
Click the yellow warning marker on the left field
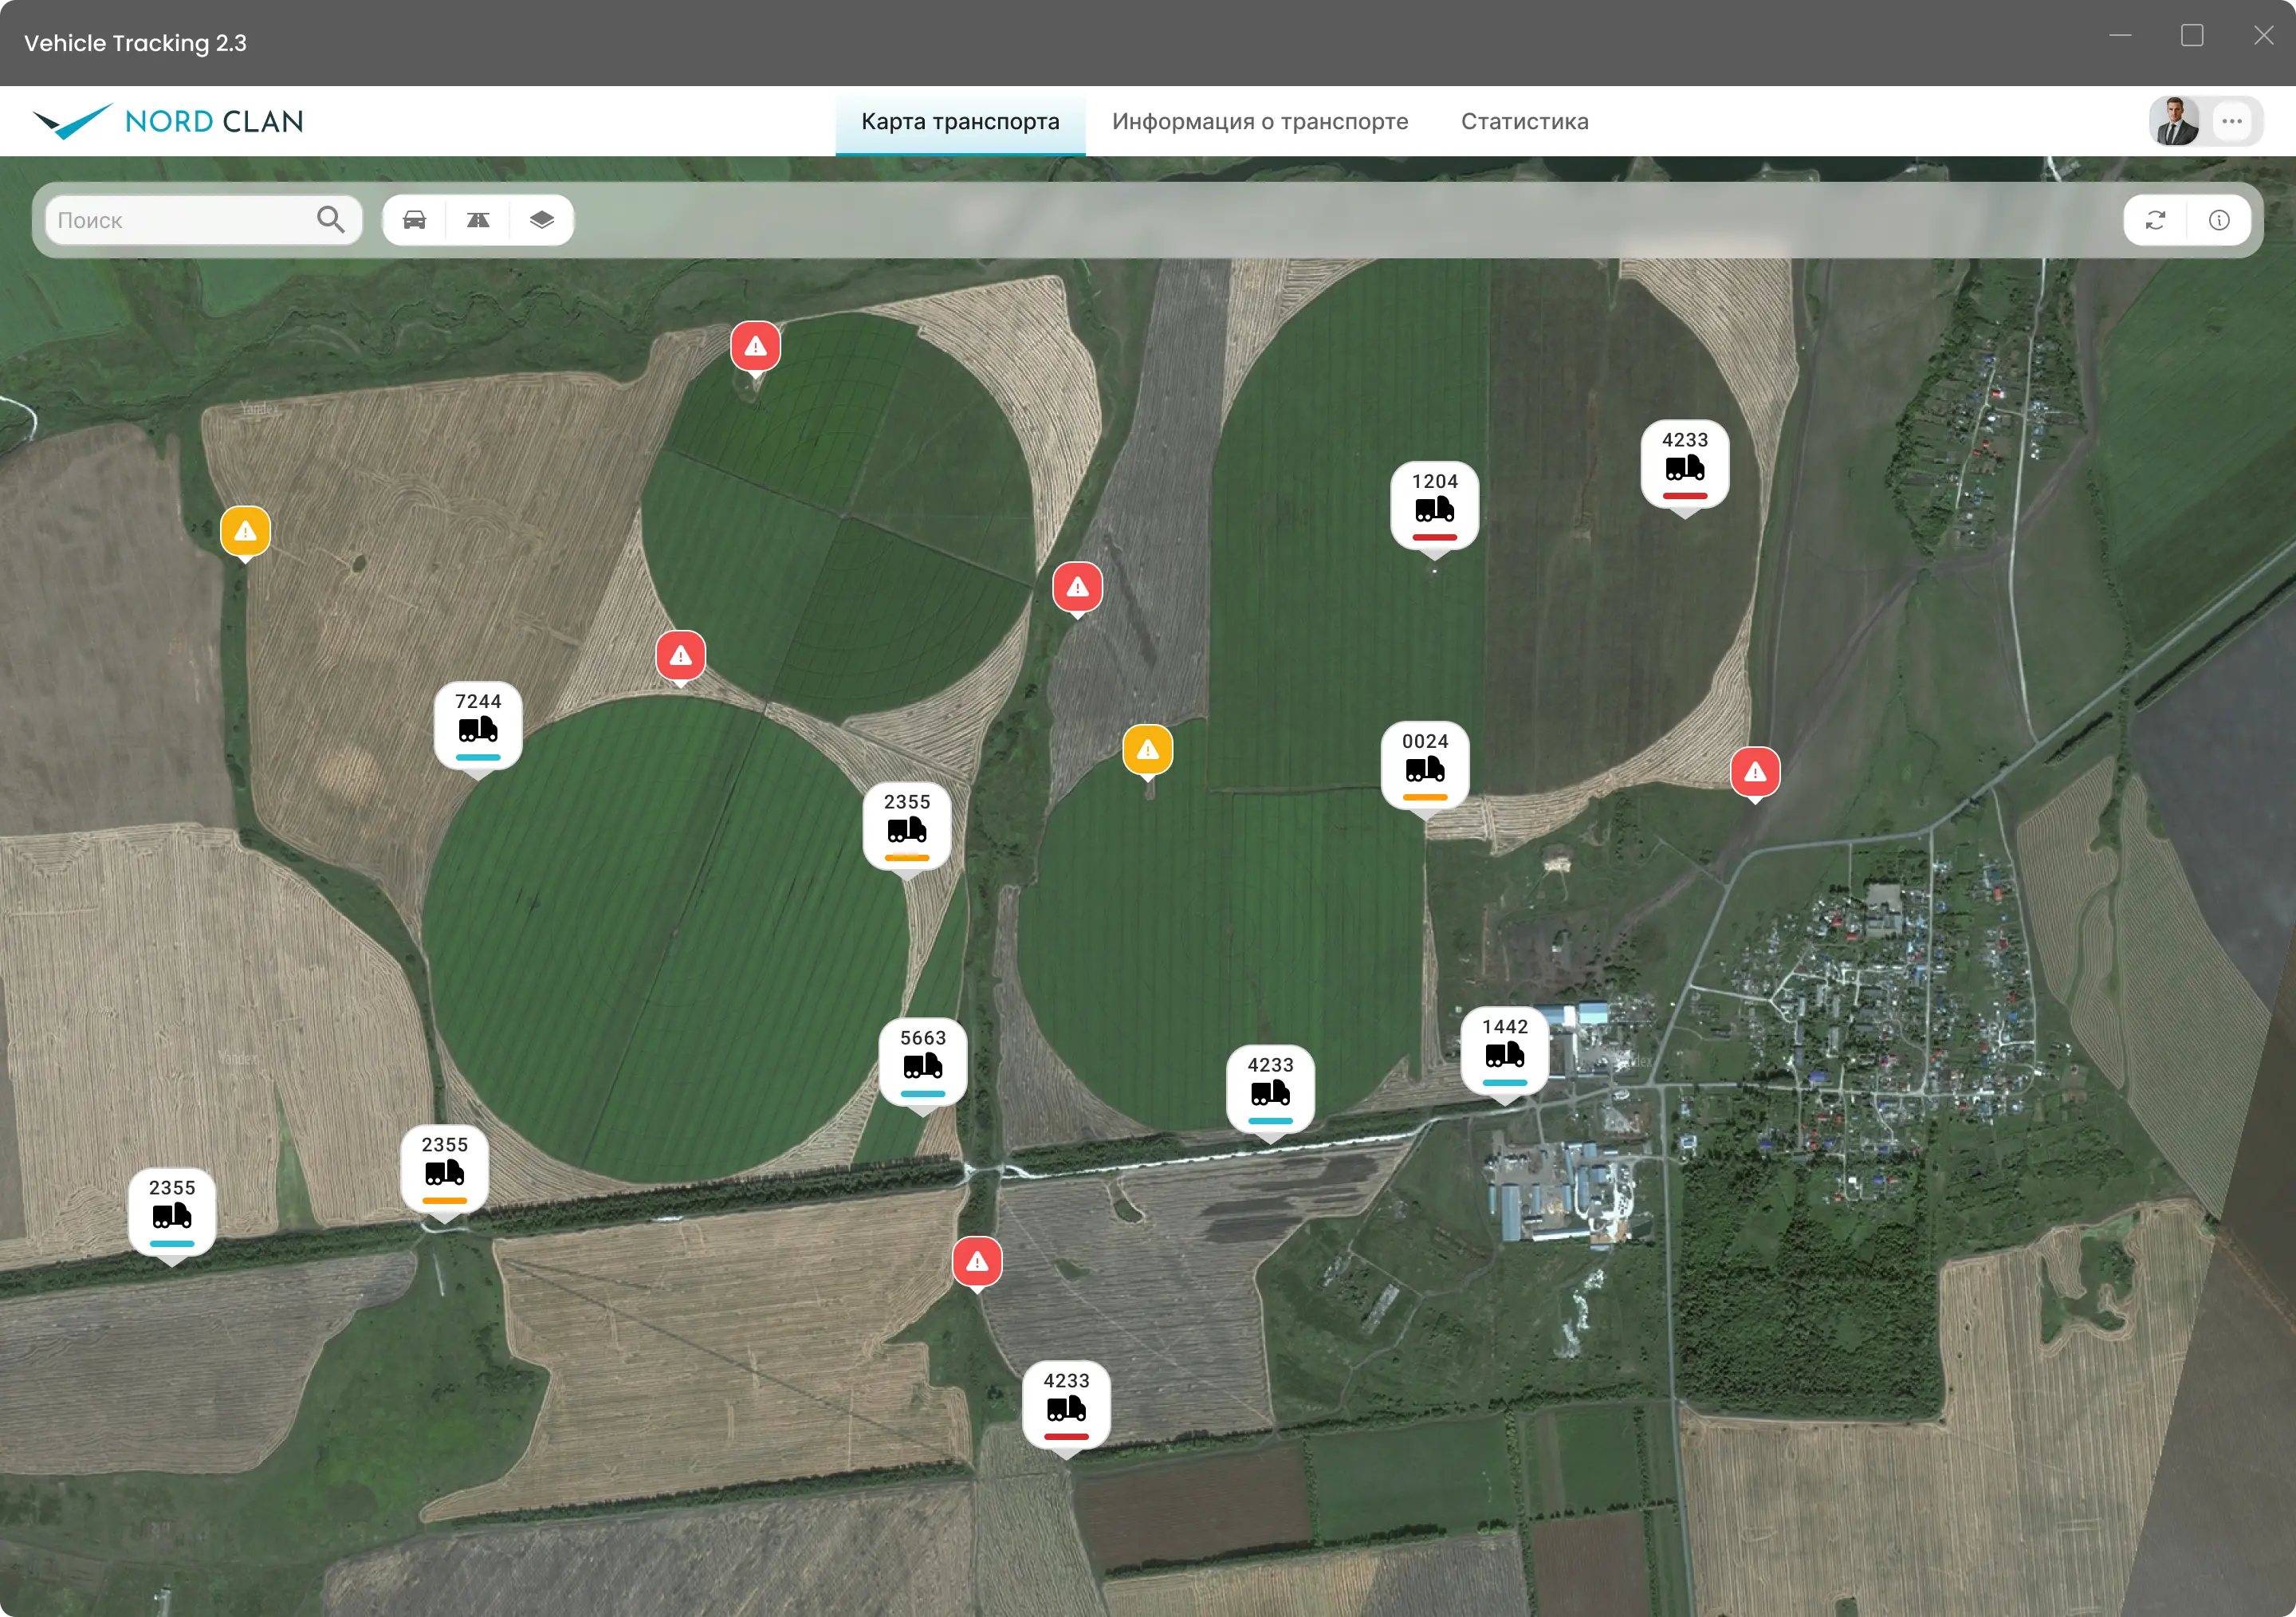pyautogui.click(x=245, y=533)
